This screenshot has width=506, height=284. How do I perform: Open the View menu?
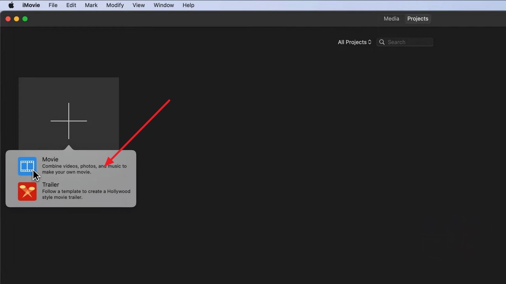click(139, 5)
